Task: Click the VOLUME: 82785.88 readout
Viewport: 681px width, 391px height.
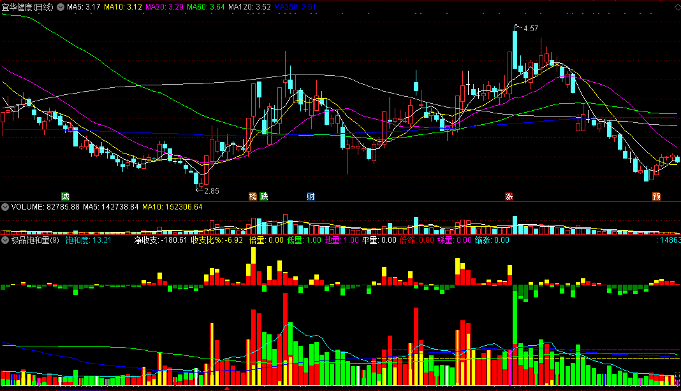Action: coord(45,207)
